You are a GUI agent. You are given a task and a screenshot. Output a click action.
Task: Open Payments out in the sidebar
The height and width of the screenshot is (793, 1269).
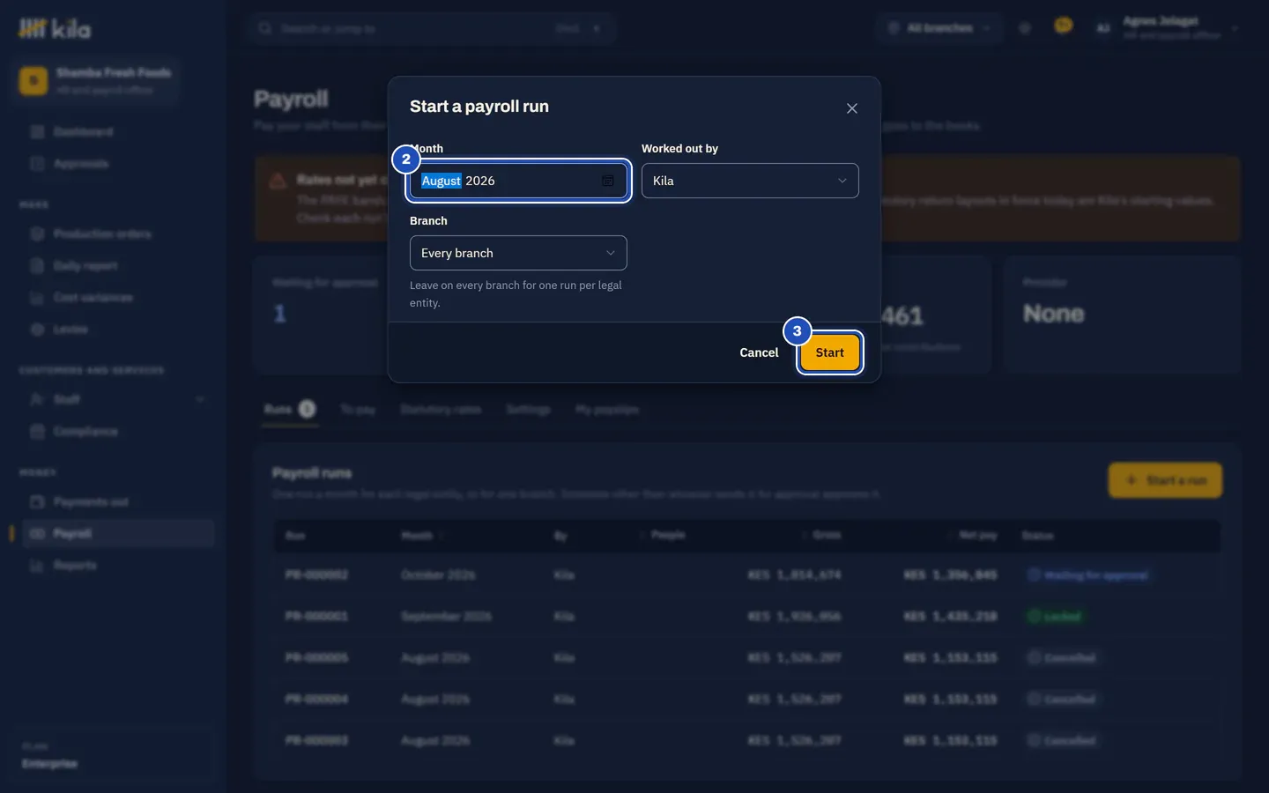pos(116,501)
